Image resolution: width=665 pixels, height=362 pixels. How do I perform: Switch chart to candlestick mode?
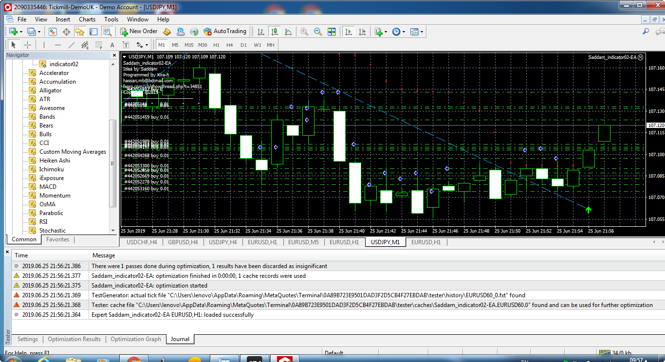coord(275,32)
